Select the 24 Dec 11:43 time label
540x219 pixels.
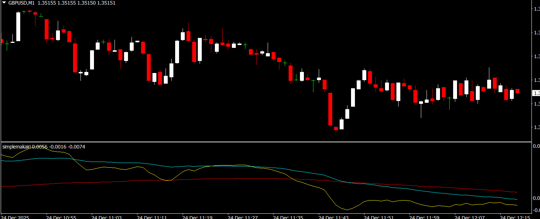point(333,216)
